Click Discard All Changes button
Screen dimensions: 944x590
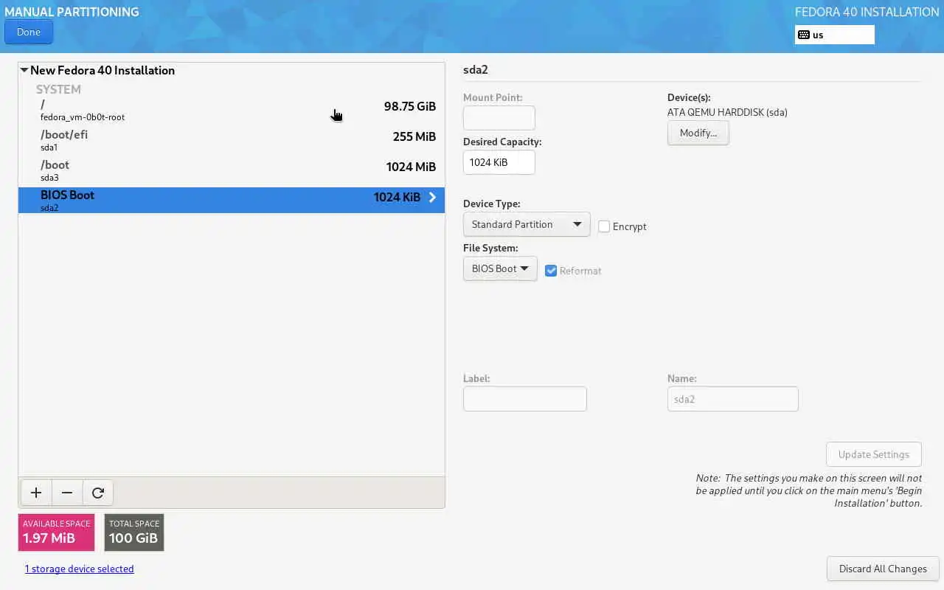pos(883,569)
